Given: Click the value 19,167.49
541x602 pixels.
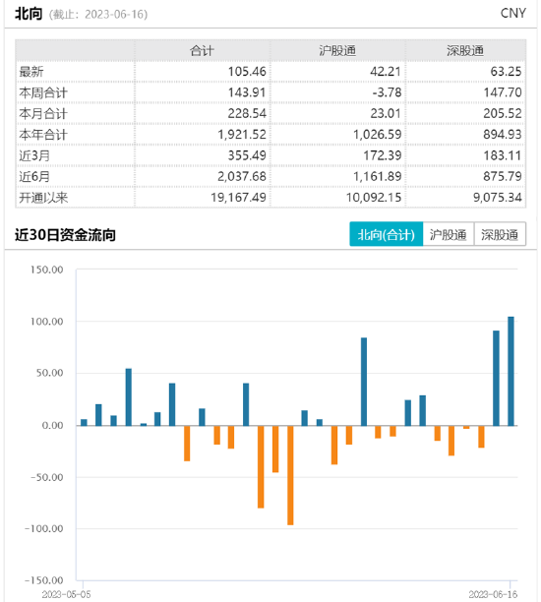Looking at the screenshot, I should [238, 198].
